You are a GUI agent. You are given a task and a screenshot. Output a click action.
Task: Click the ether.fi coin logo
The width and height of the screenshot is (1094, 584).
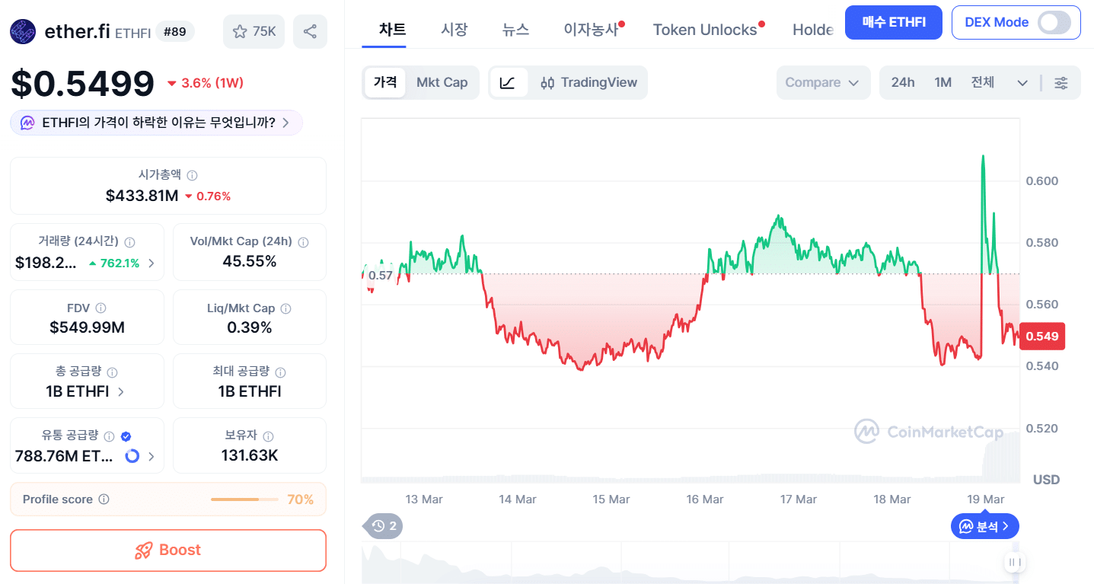tap(23, 31)
